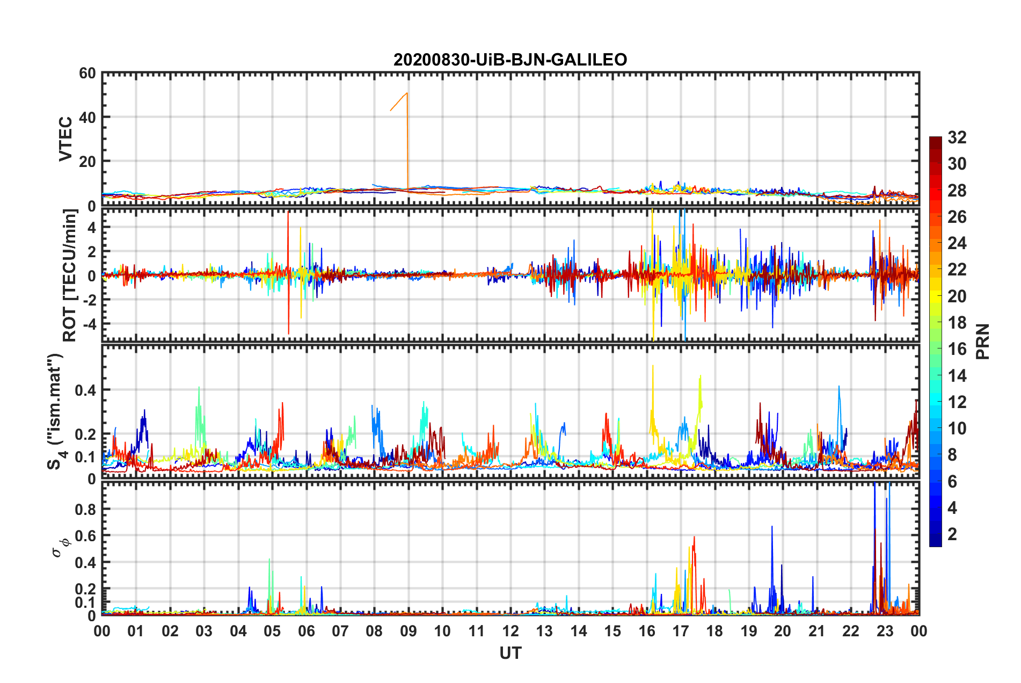The image size is (1021, 683).
Task: Click the 20 tick on the VTEC axis
Action: 87,161
